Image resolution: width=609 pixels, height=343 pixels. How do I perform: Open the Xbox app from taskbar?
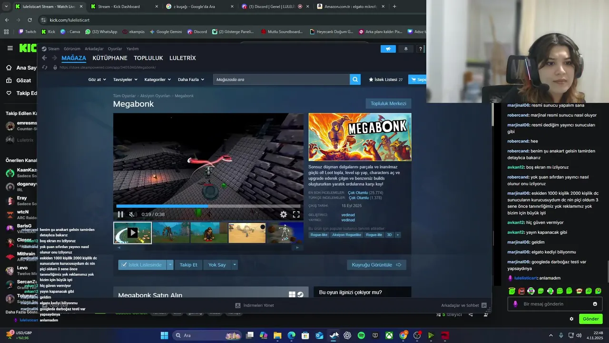(389, 335)
